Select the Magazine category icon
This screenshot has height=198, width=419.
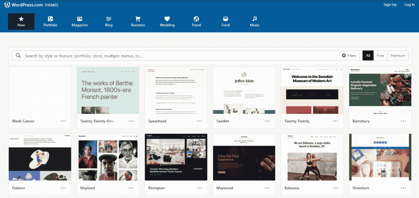click(x=79, y=21)
